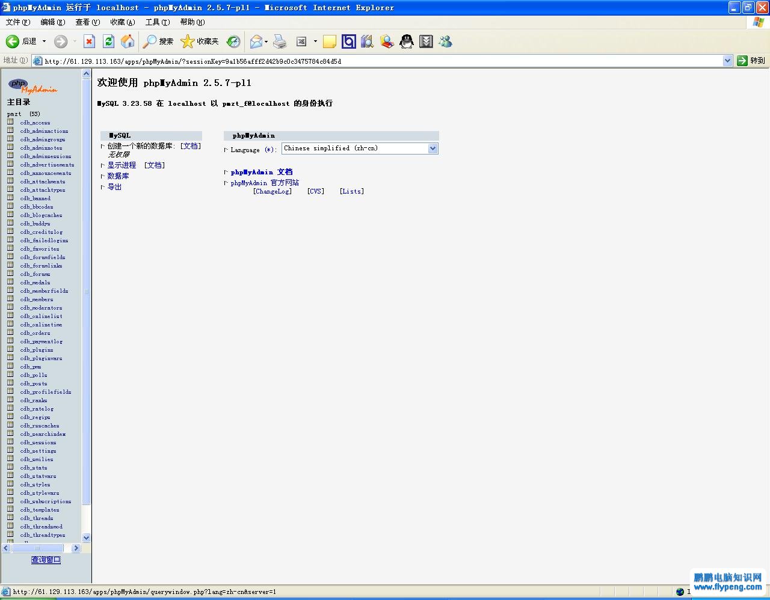Click the Stop loading icon

tap(89, 41)
